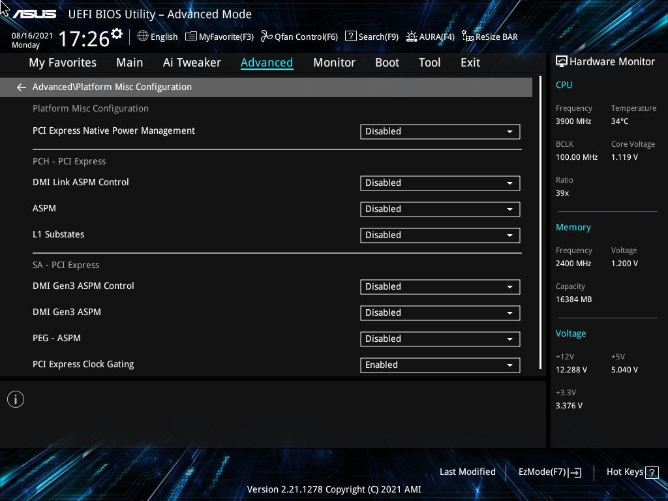Select L1 Substates label

(x=58, y=234)
